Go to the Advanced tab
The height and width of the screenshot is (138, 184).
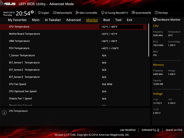click(73, 20)
